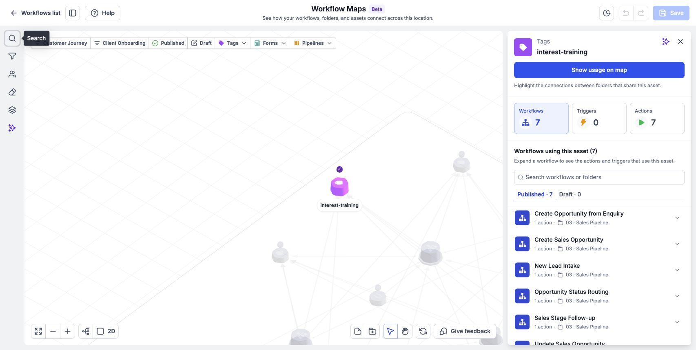The height and width of the screenshot is (350, 696).
Task: Zoom out with the minus button
Action: (x=53, y=331)
